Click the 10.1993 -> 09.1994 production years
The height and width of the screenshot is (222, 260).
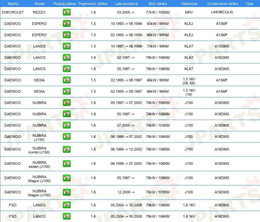point(126,24)
